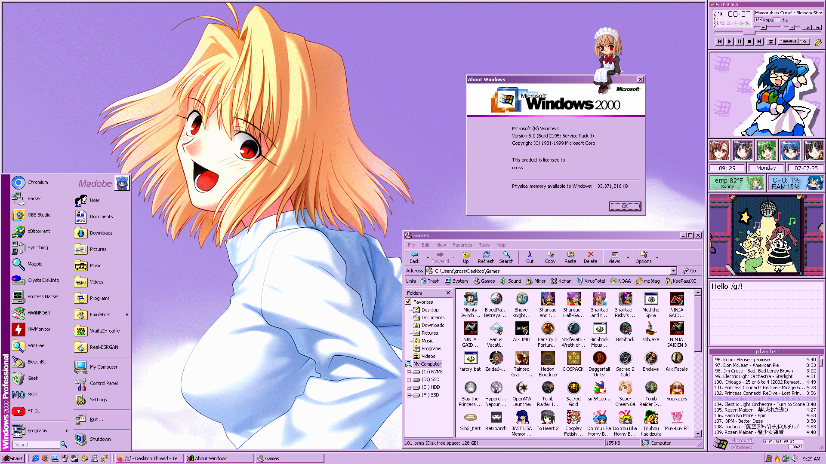Click the Go button beside address bar

pyautogui.click(x=689, y=271)
